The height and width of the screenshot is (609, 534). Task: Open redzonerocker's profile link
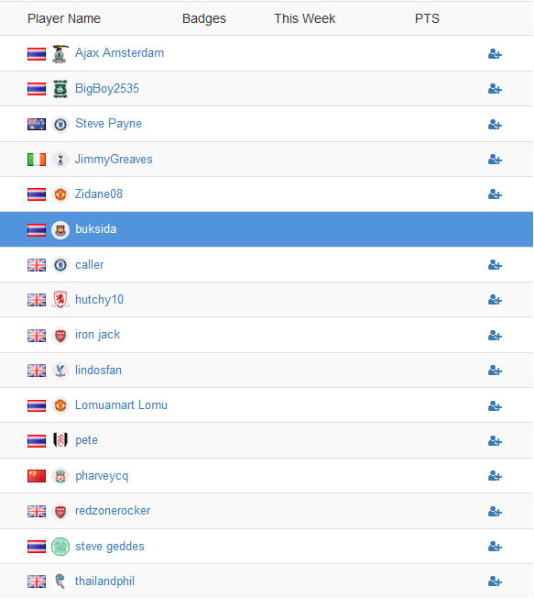(113, 511)
